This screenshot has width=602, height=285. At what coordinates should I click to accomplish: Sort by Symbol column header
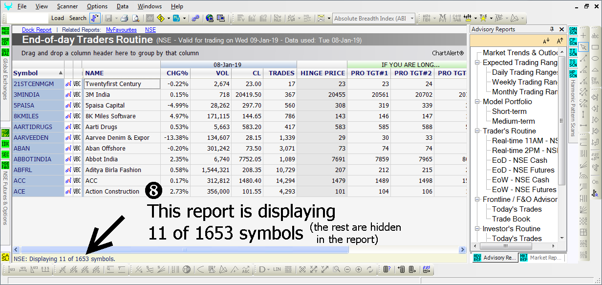[x=38, y=73]
